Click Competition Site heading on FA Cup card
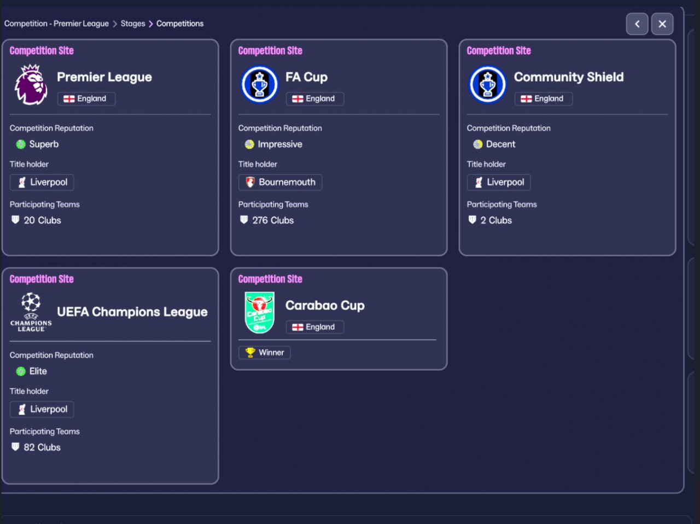The width and height of the screenshot is (700, 524). (270, 51)
